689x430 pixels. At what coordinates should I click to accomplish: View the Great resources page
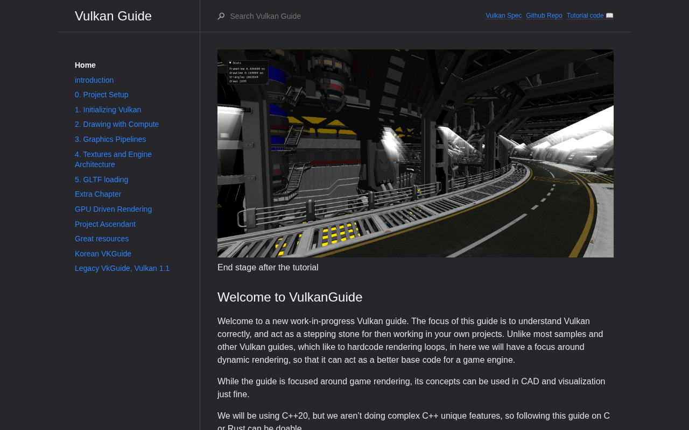(102, 239)
